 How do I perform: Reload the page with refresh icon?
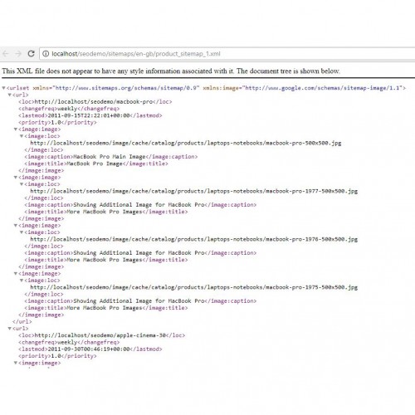tap(31, 53)
